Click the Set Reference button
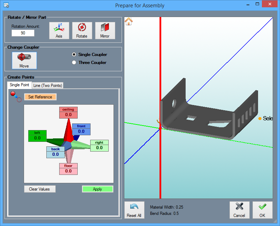Screen dimensions: 280x226 coord(40,97)
